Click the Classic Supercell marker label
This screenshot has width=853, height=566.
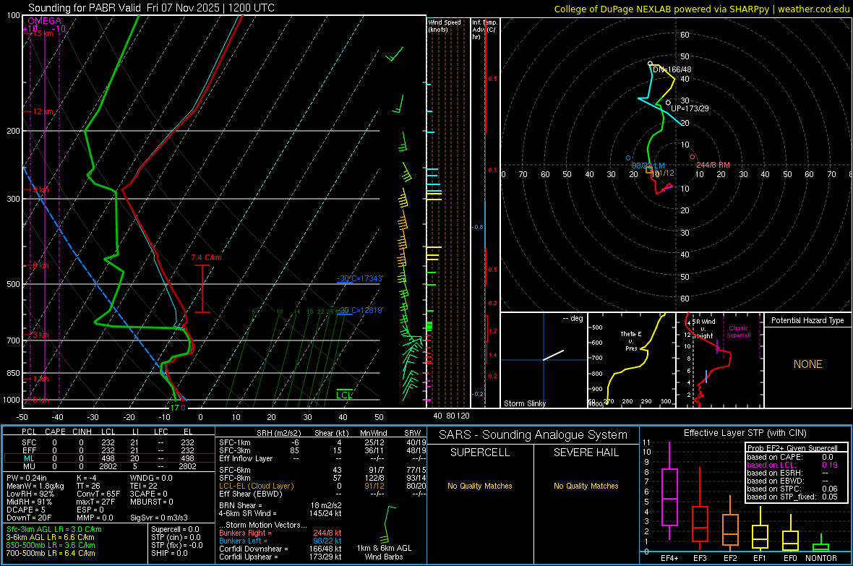[x=738, y=332]
